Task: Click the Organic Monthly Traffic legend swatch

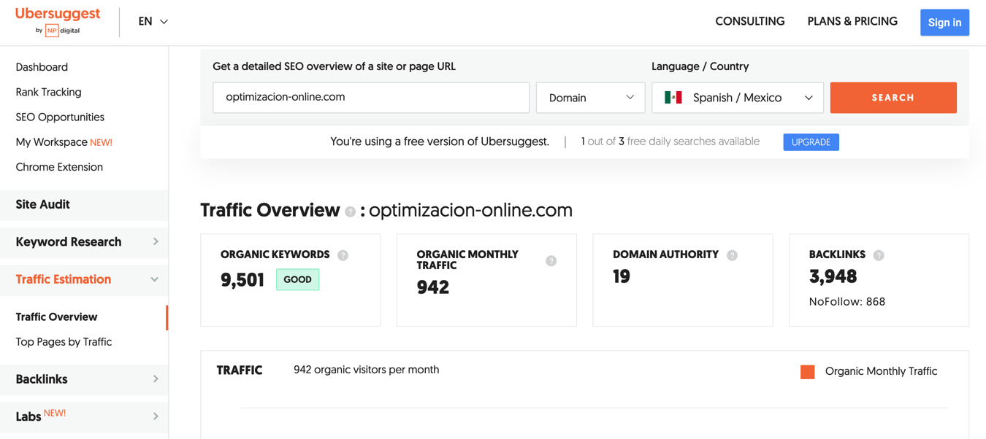Action: (x=807, y=372)
